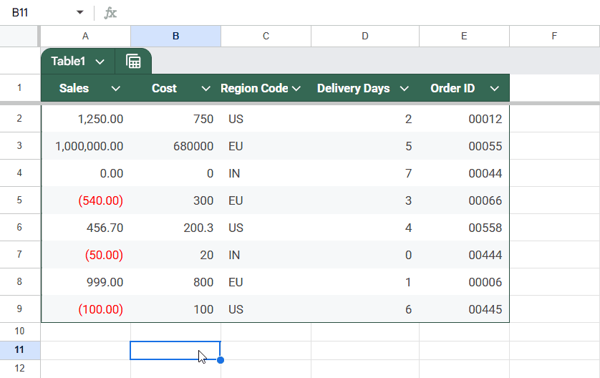Select Order ID cell 00044
600x378 pixels.
(x=464, y=173)
